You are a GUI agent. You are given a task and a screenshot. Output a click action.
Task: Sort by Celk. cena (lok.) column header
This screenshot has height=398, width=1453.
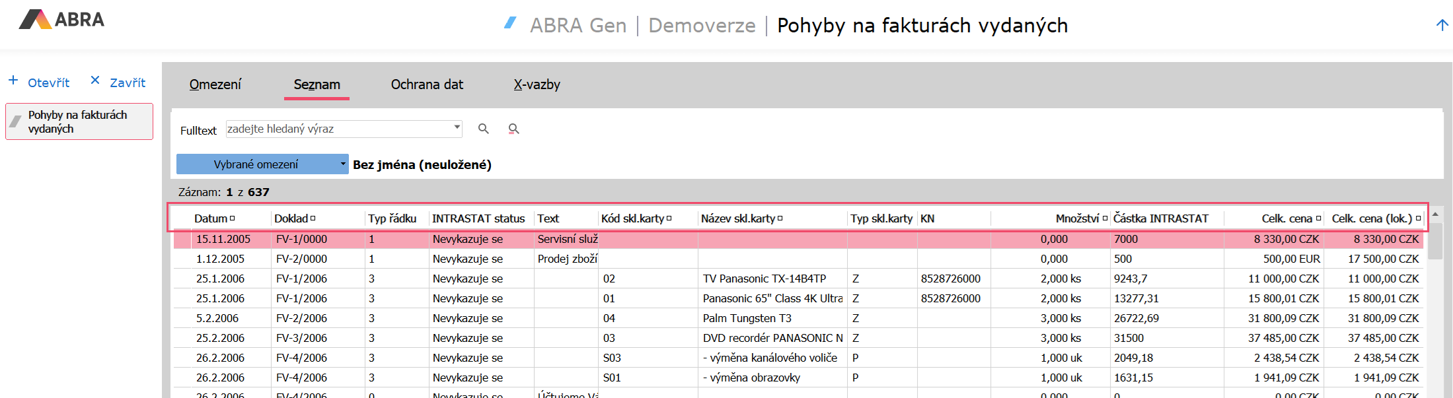pos(1376,218)
